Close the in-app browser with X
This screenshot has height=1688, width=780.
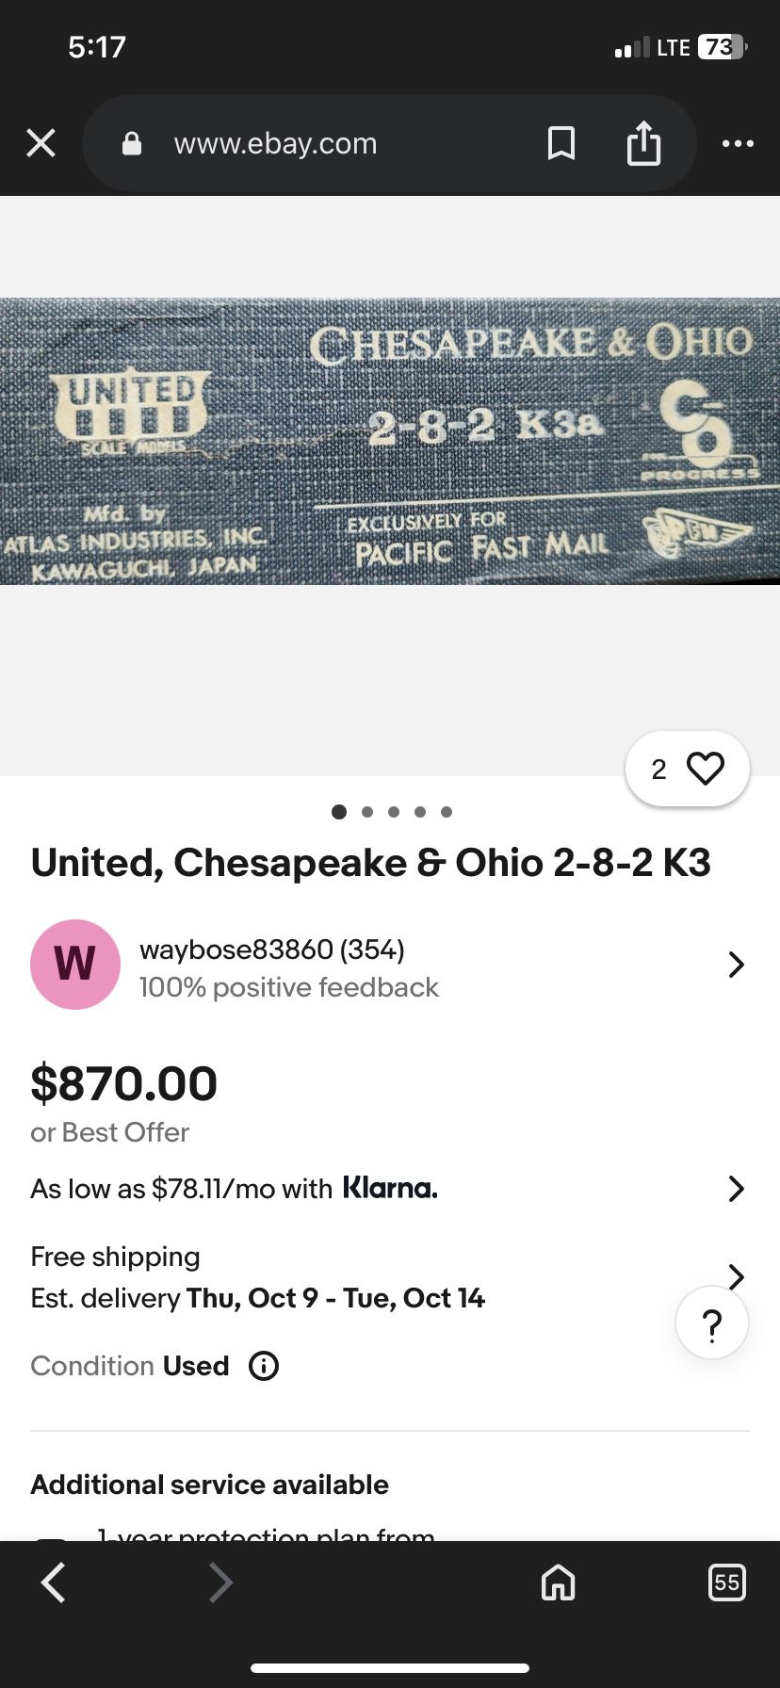pyautogui.click(x=41, y=143)
